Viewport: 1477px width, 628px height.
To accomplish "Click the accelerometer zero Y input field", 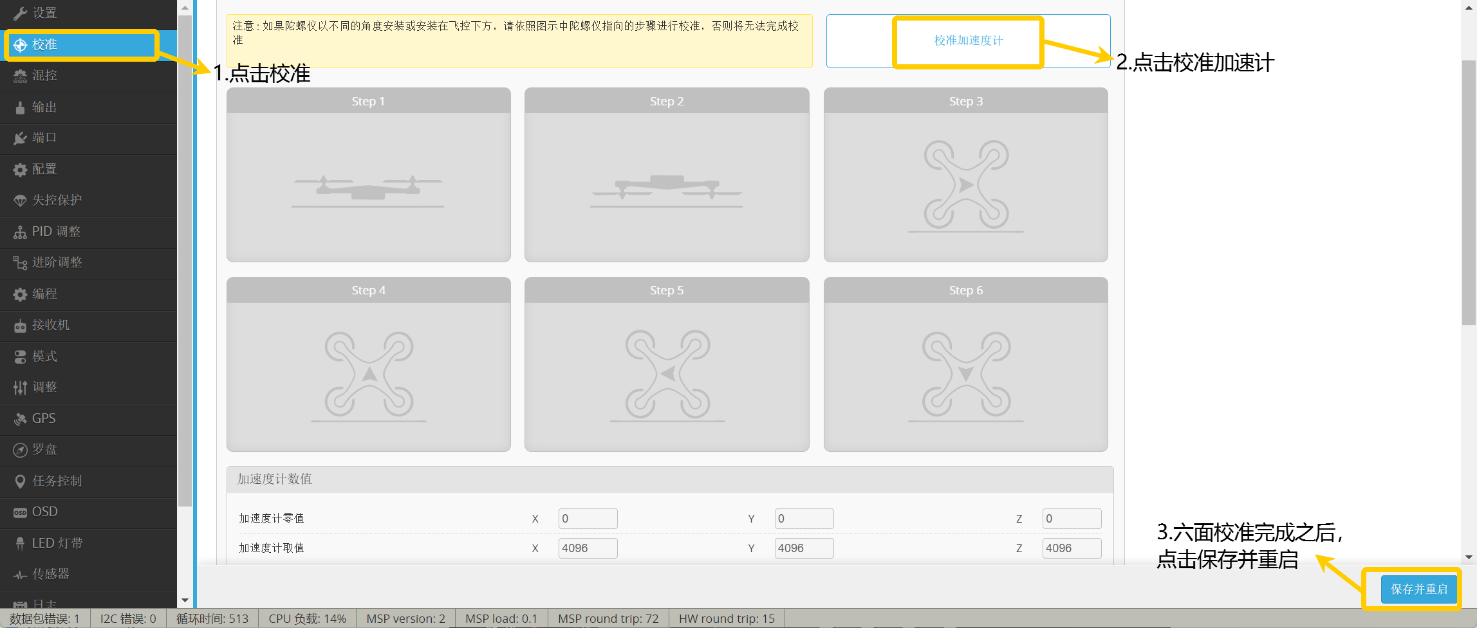I will pos(803,519).
